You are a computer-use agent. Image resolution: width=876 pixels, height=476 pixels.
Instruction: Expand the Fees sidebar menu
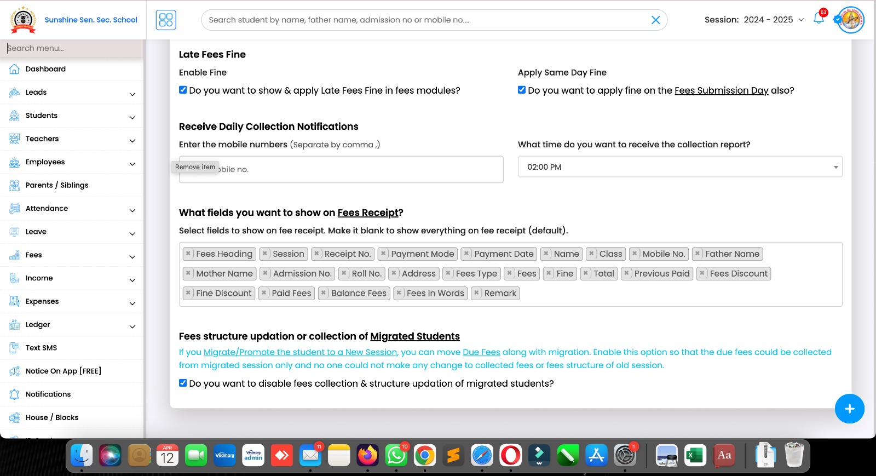pyautogui.click(x=71, y=255)
